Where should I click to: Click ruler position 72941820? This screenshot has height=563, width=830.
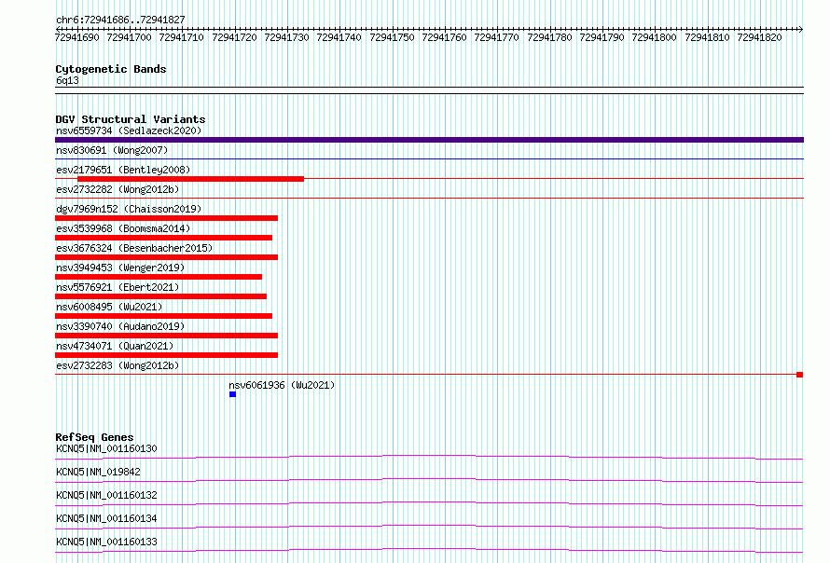(x=760, y=37)
